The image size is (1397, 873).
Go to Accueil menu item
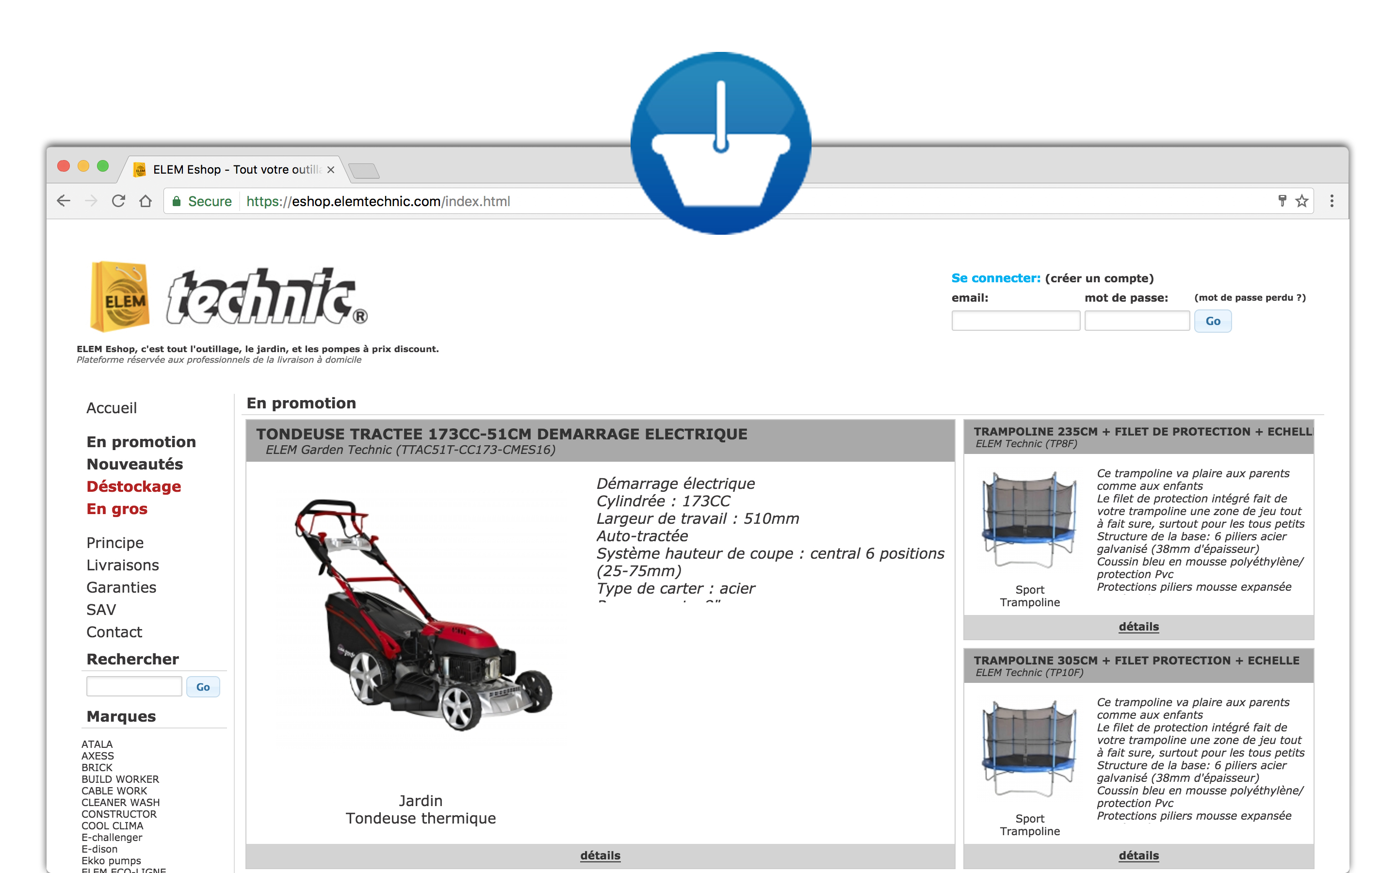112,408
